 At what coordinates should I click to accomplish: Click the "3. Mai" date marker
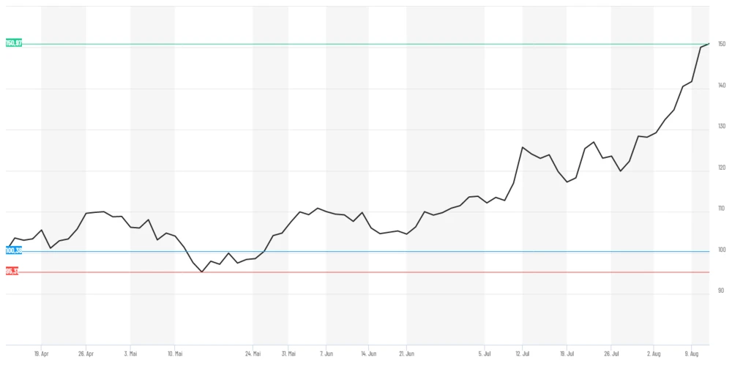click(x=130, y=352)
